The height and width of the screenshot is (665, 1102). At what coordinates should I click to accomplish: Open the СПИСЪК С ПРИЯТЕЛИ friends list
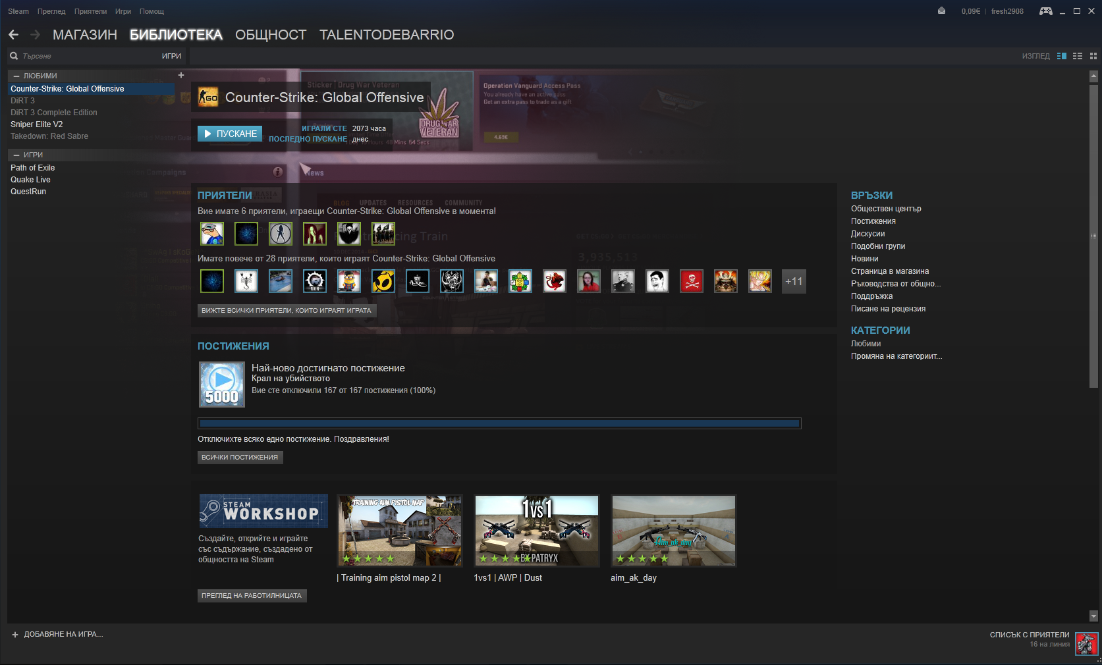point(1030,635)
